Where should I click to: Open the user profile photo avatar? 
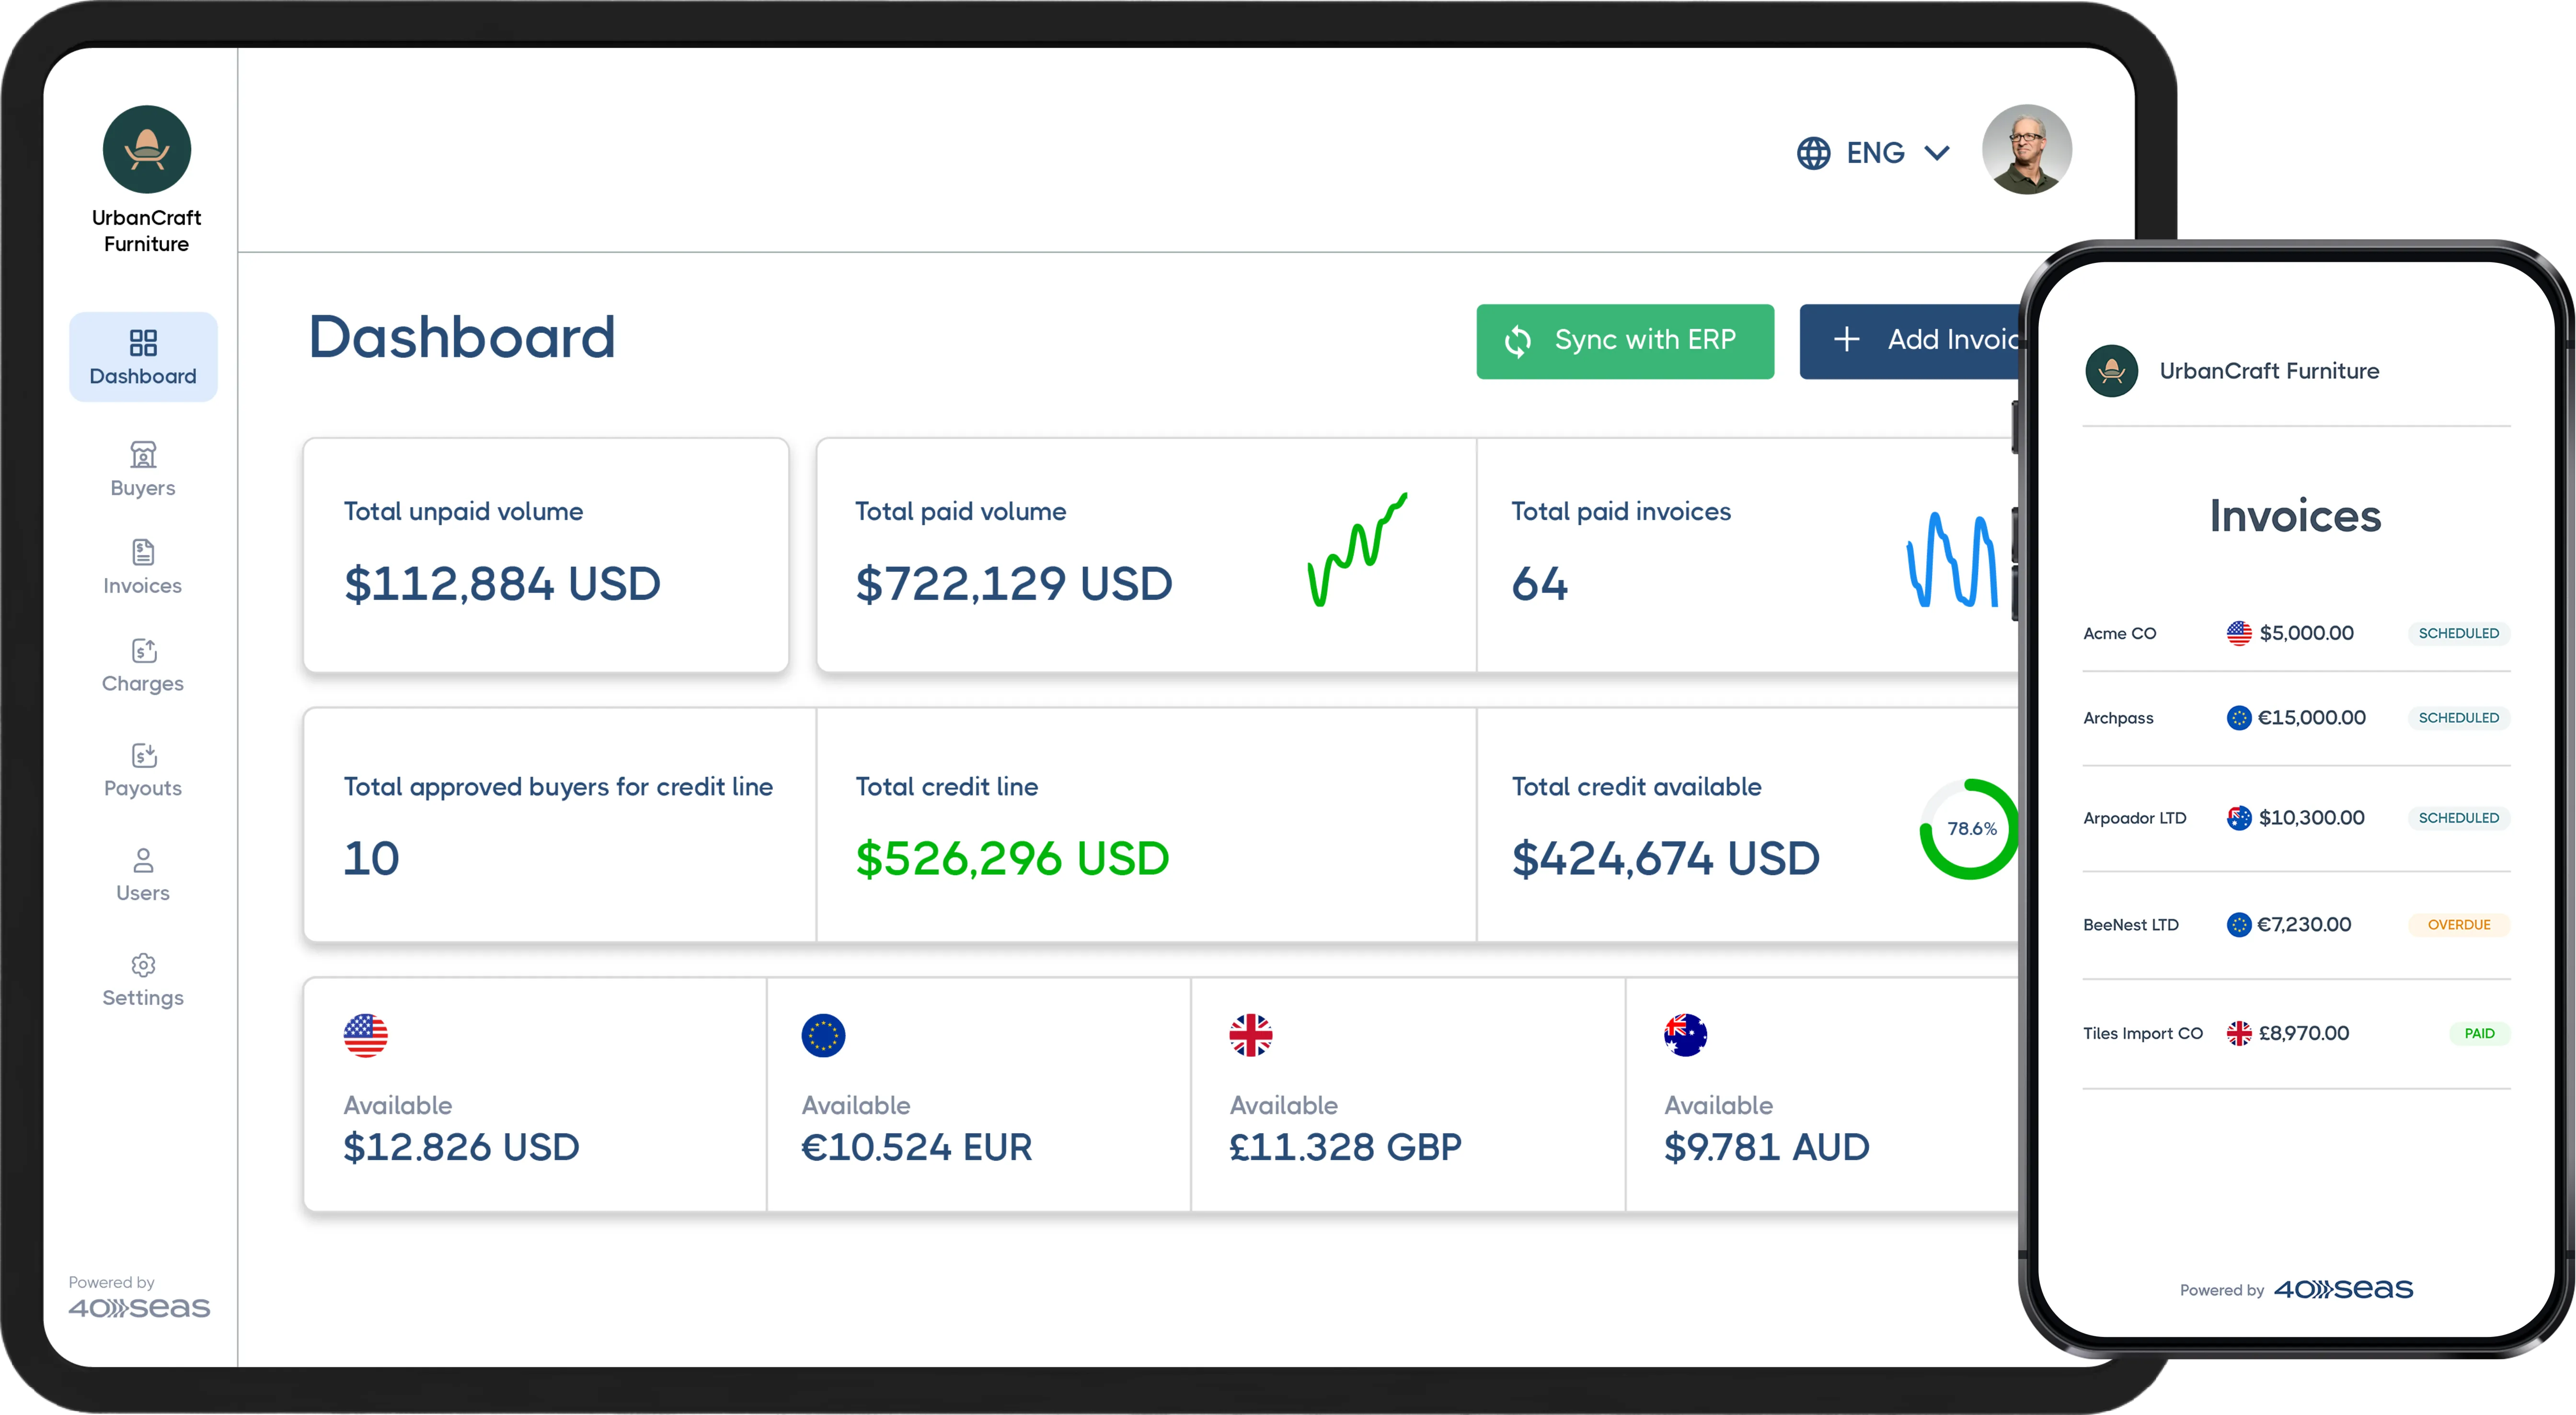[2026, 150]
